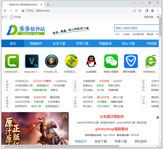Screen dimensions: 163x149
Task: Select the 苹果下载 navigation tab
Action: (x=82, y=43)
